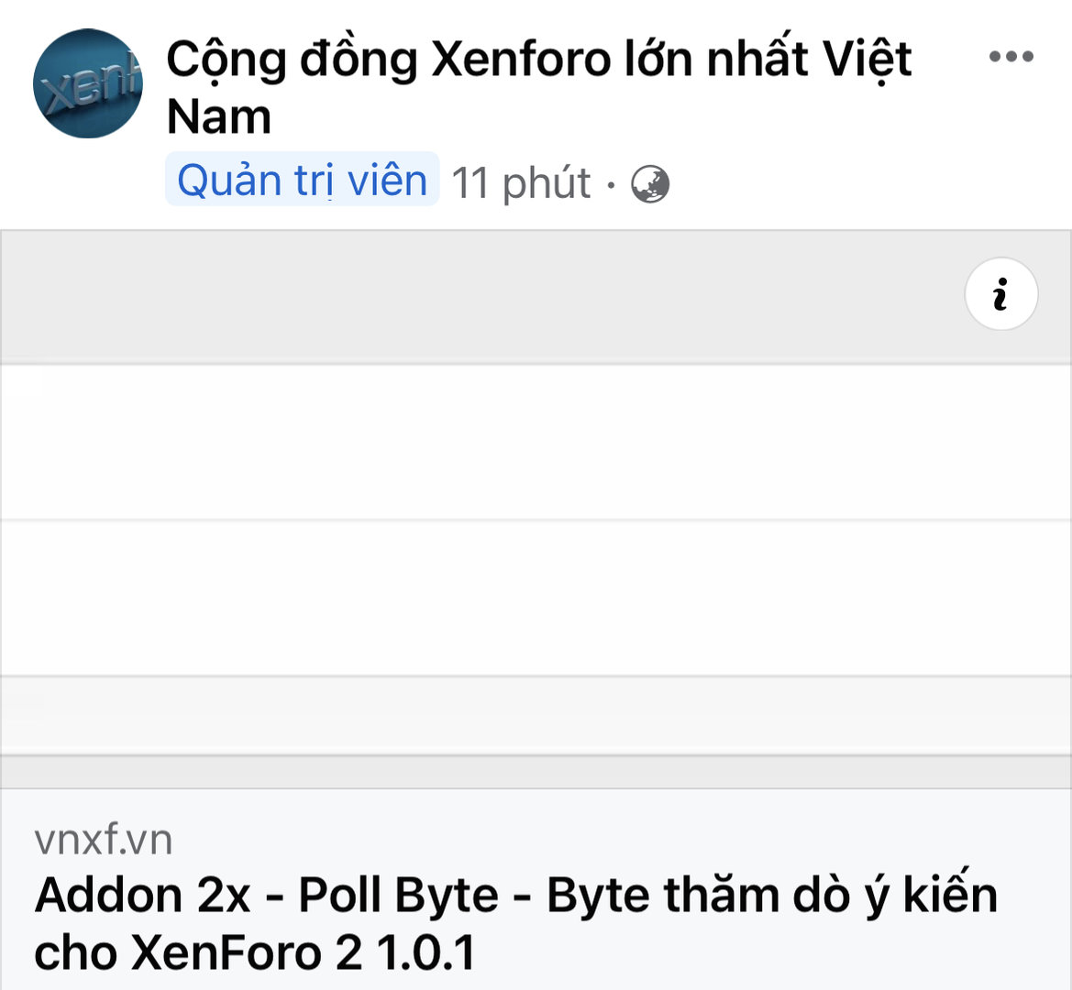Tap the Poll Byte text in the title
This screenshot has height=990, width=1072.
399,895
